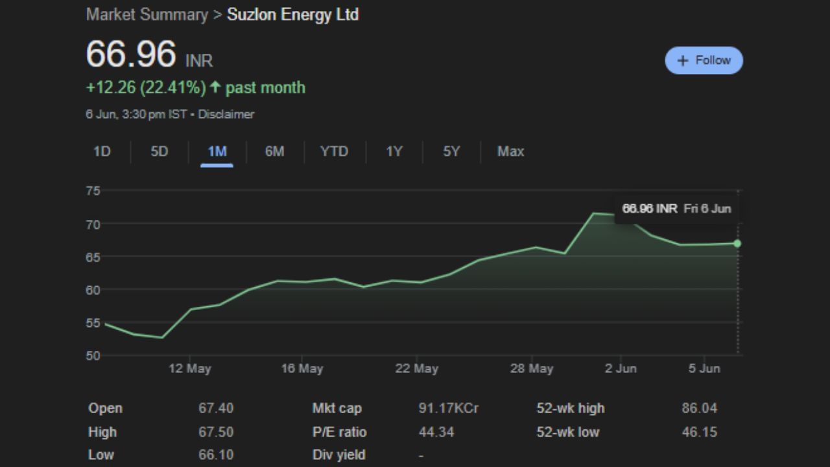830x467 pixels.
Task: Switch to the 5D range tab
Action: point(160,152)
